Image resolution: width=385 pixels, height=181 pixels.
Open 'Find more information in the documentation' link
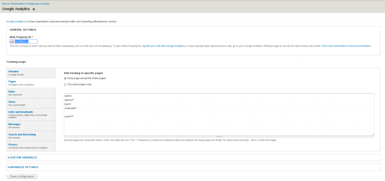[x=346, y=46]
